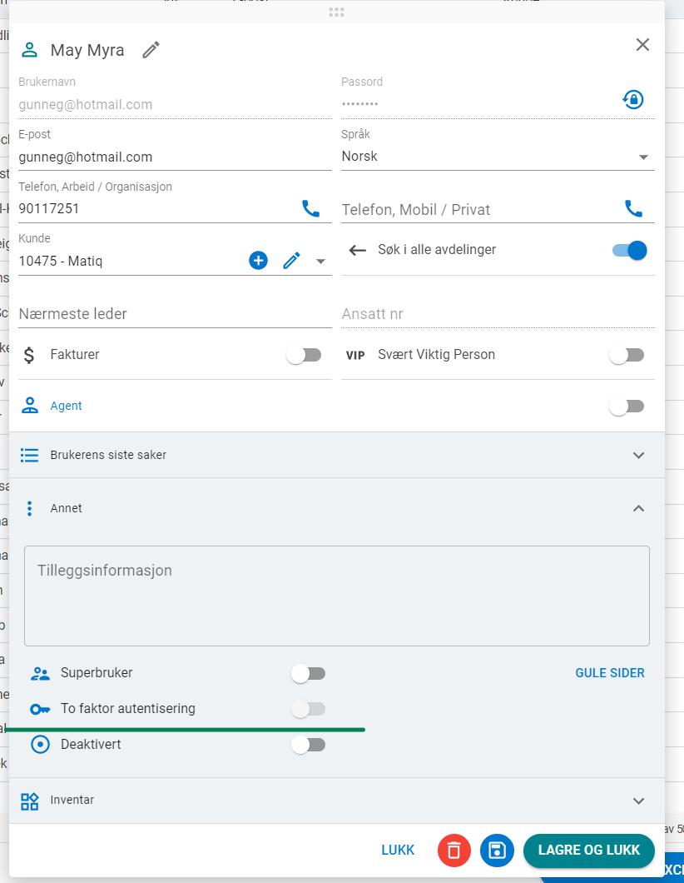The image size is (684, 883).
Task: Click the Tilleggsinformasjon text area
Action: click(x=336, y=596)
